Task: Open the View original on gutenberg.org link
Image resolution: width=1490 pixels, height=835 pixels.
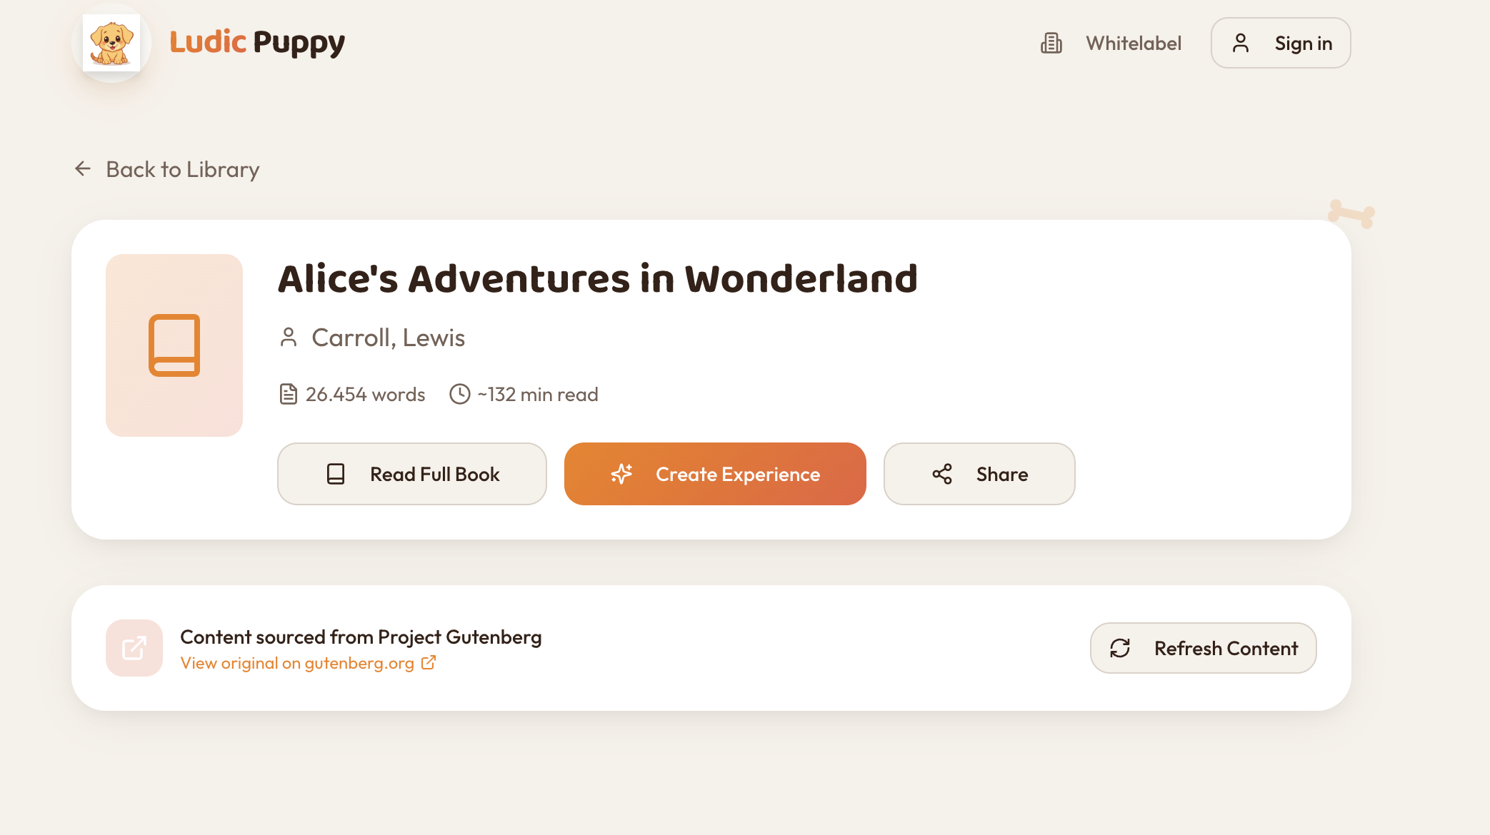Action: coord(297,662)
